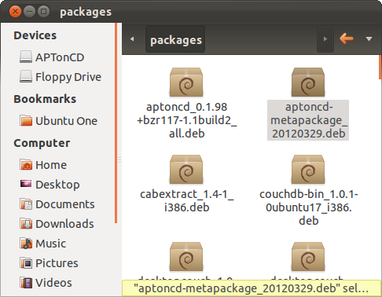
Task: Click the sidebar pane resize handle
Action: 119,159
